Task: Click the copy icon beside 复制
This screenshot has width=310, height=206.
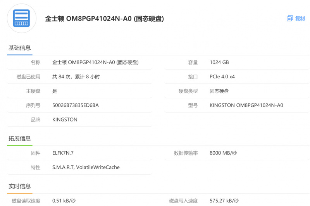Action: [289, 18]
